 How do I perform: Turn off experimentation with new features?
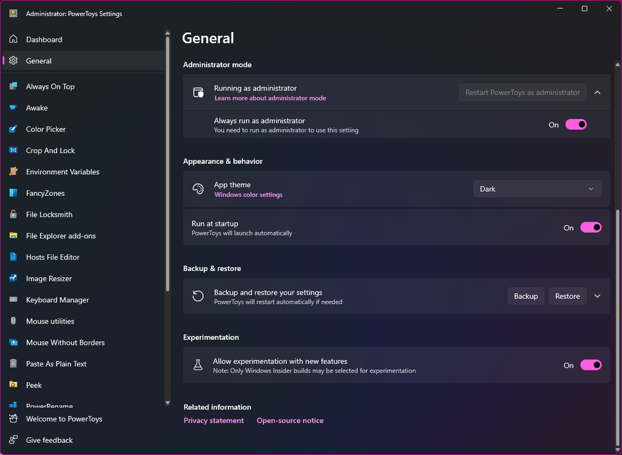coord(590,365)
